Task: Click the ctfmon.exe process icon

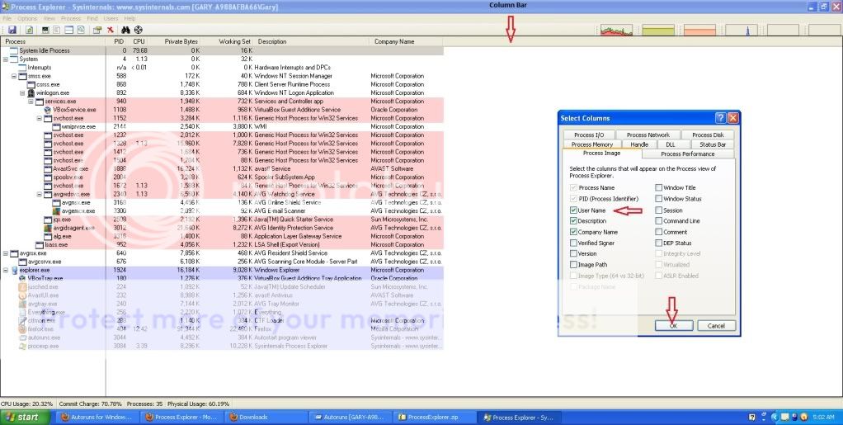Action: [x=22, y=321]
